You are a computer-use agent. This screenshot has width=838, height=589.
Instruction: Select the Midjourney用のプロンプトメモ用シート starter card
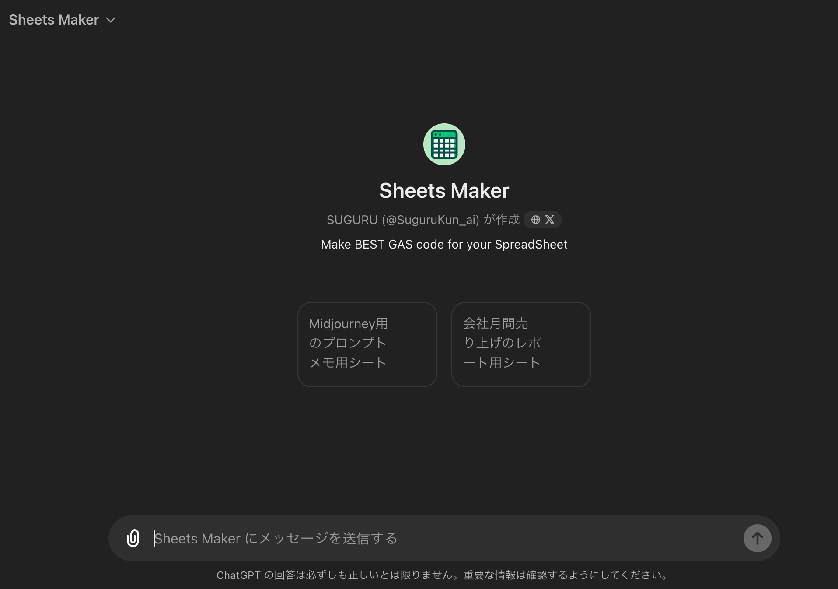coord(367,344)
